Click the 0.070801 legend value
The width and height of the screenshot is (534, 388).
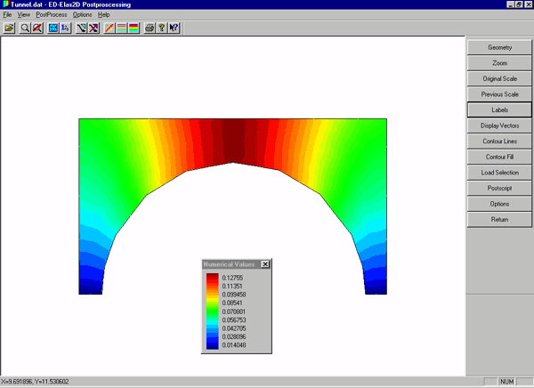(233, 311)
